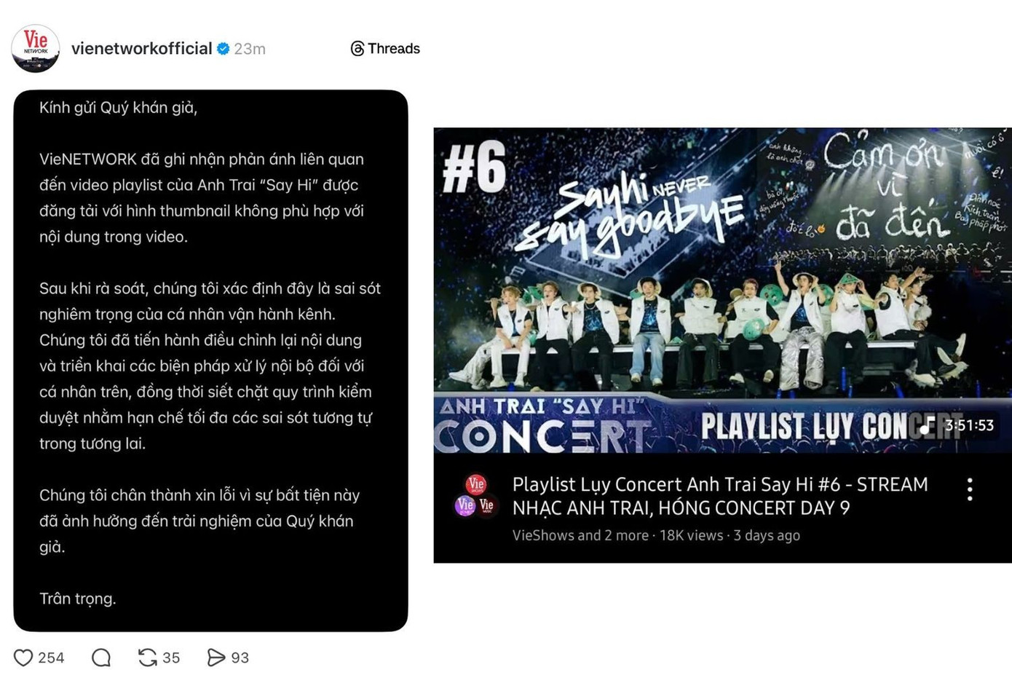Click the 93 shares count
The width and height of the screenshot is (1012, 675).
click(240, 658)
